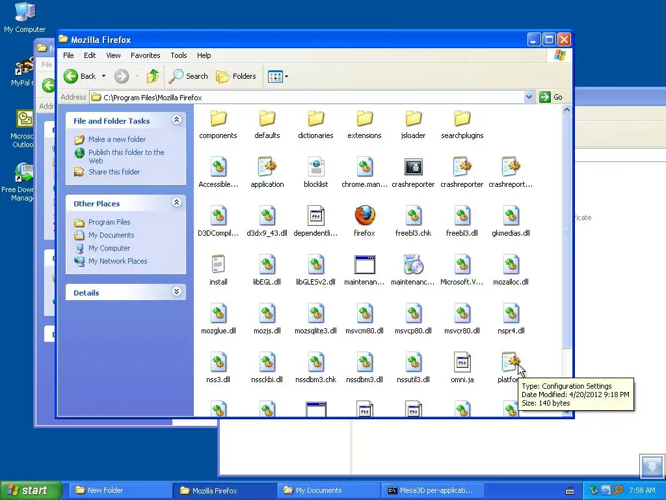Toggle the Folders pane button
The width and height of the screenshot is (666, 500).
pos(236,76)
